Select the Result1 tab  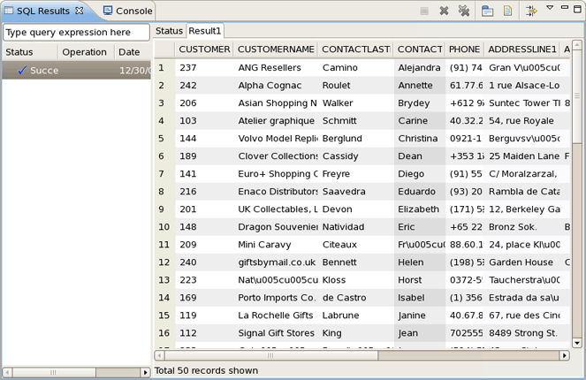[205, 31]
